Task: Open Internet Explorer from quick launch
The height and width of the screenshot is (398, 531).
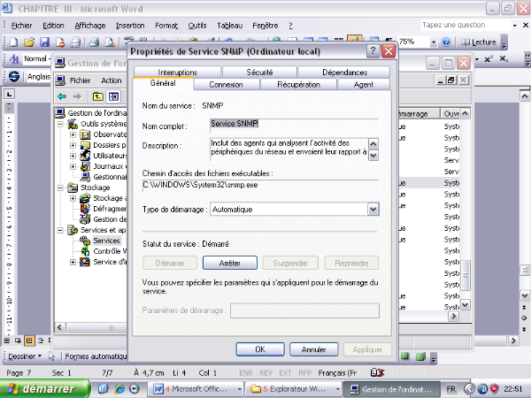Action: coord(119,388)
